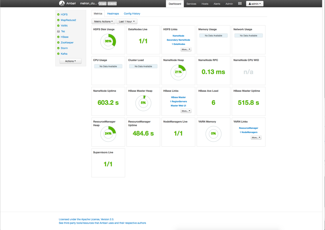The width and height of the screenshot is (325, 230).
Task: Click the monitor icon next to Tez
Action: pyautogui.click(x=59, y=31)
